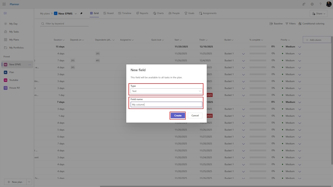Click the Planner app title
333x187 pixels.
[14, 4]
